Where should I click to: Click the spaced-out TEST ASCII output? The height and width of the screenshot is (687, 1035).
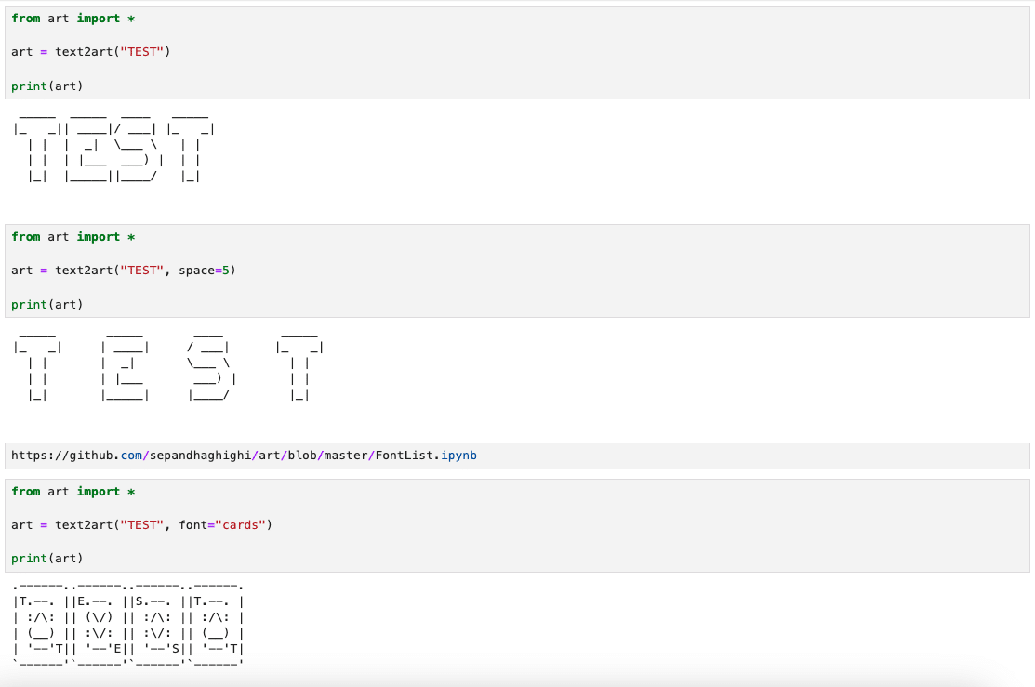(x=168, y=363)
